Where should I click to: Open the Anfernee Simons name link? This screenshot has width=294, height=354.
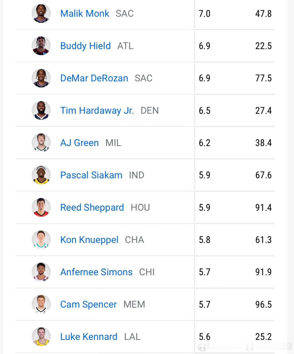tap(96, 272)
